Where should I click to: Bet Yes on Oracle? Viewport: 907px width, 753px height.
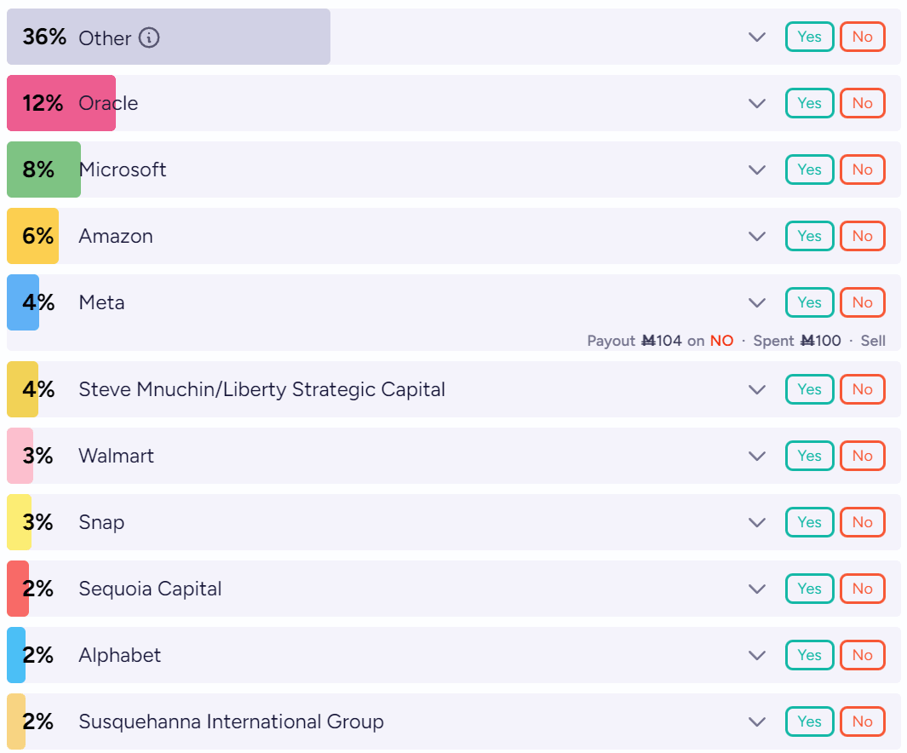[x=809, y=104]
